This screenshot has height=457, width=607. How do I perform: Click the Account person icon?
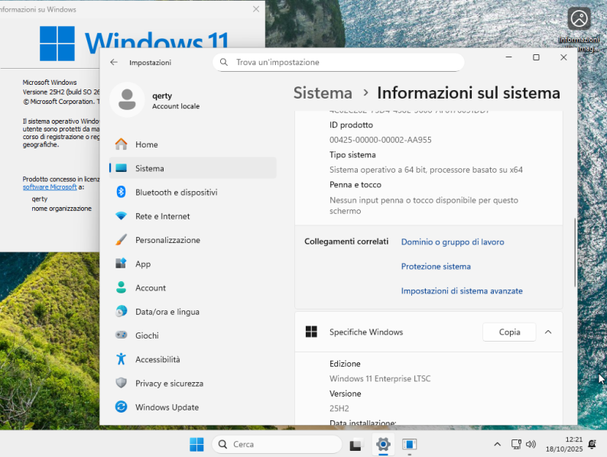click(x=121, y=287)
